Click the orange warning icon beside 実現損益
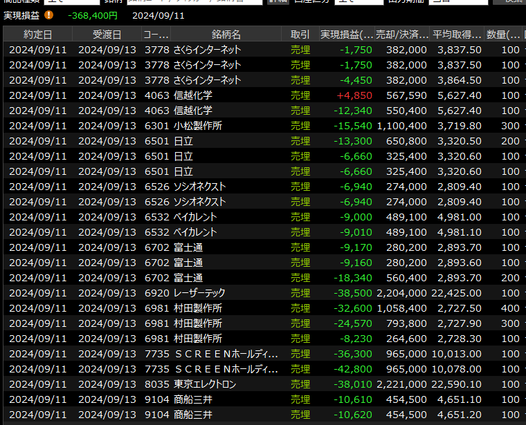This screenshot has height=425, width=526. 48,15
